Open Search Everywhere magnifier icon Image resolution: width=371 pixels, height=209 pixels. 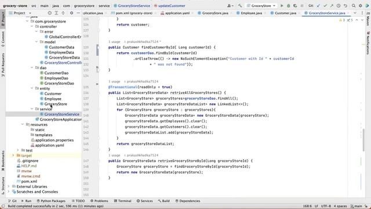[x=354, y=6]
